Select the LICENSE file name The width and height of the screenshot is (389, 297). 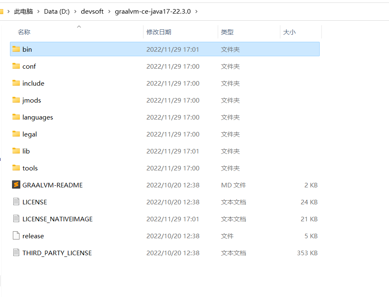click(x=35, y=202)
